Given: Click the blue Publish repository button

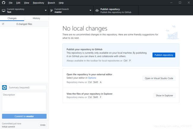Looking at the screenshot, I should point(164,55).
